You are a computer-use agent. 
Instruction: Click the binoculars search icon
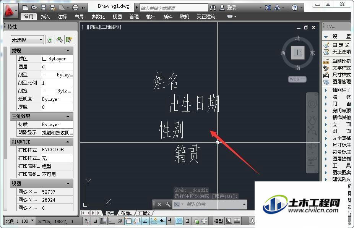coord(213,8)
